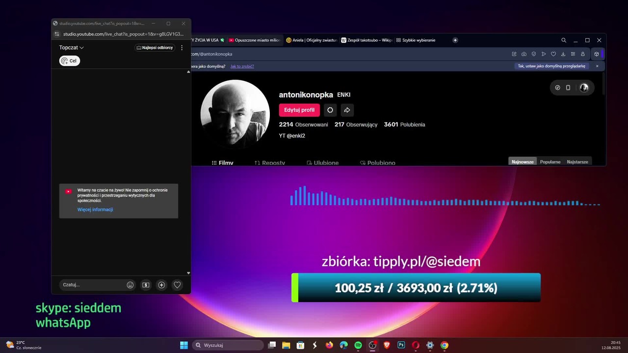628x353 pixels.
Task: Select the Najnowsze sort option
Action: [x=523, y=162]
